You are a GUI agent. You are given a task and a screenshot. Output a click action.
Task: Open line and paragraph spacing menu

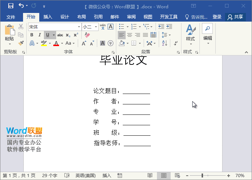(x=166, y=35)
